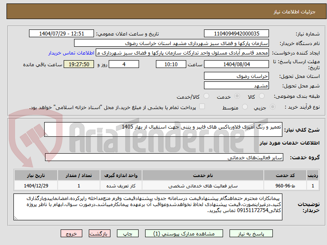The width and height of the screenshot is (327, 245).
Task: Select the جزیی purchase type radio
Action: click(272, 107)
